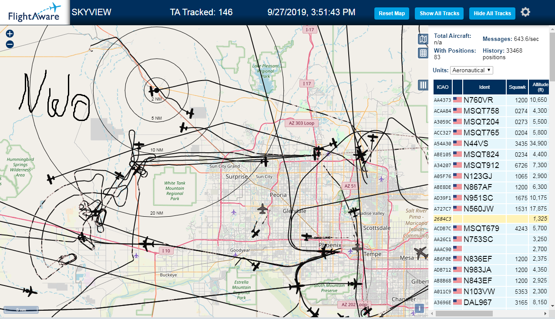
Task: Open the map info icon
Action: pos(419,309)
